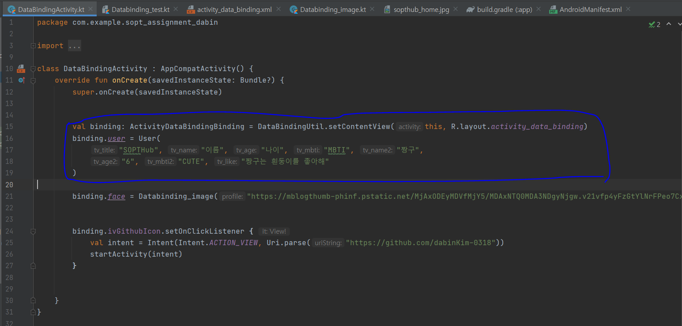Click the Databinding_image constructor call

176,196
